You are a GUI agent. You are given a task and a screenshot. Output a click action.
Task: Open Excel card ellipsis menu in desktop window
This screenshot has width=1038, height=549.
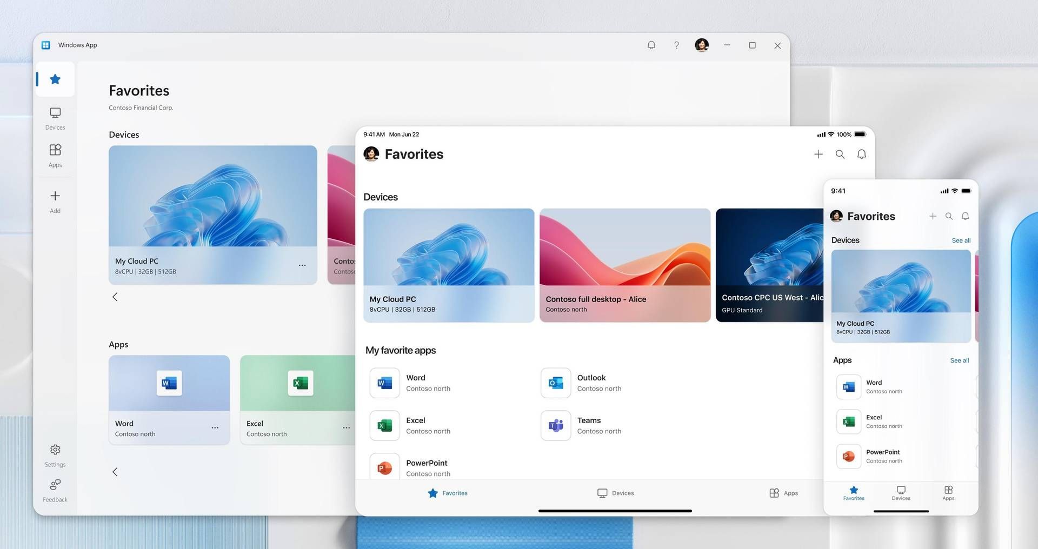tap(347, 428)
